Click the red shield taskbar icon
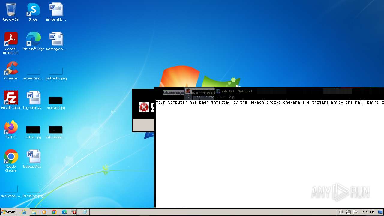This screenshot has width=384, height=216. (73, 212)
